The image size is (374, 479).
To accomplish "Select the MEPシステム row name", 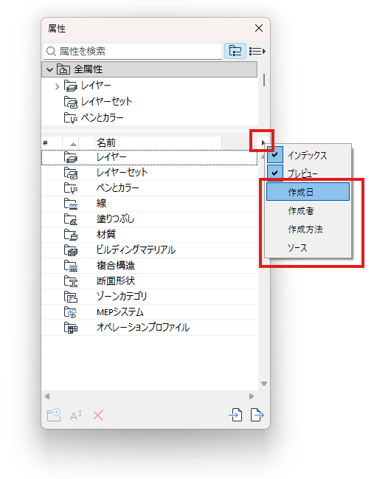I will (x=120, y=312).
